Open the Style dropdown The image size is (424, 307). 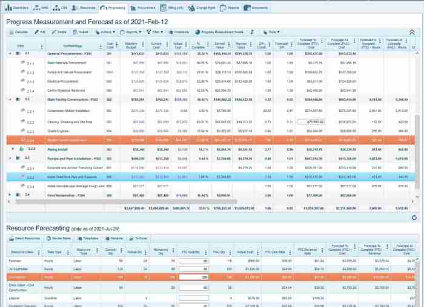click(271, 32)
